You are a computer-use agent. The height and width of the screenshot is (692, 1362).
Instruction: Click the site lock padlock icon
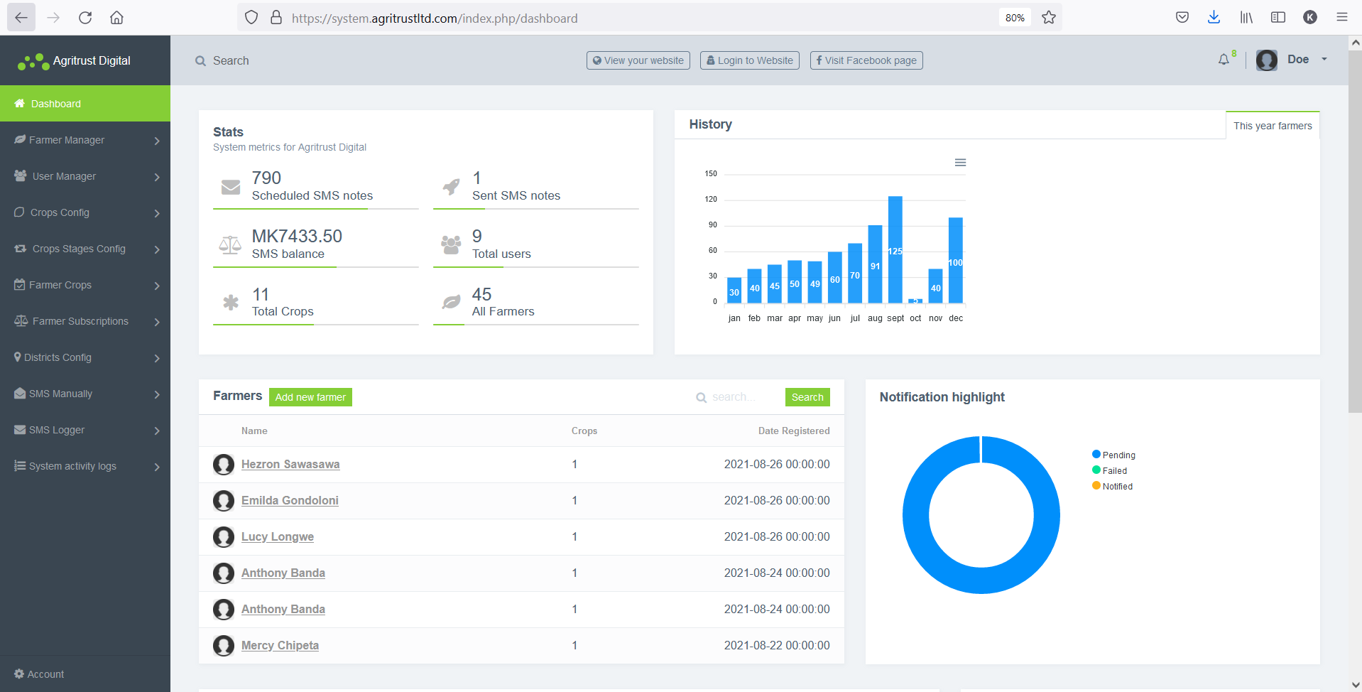coord(276,18)
